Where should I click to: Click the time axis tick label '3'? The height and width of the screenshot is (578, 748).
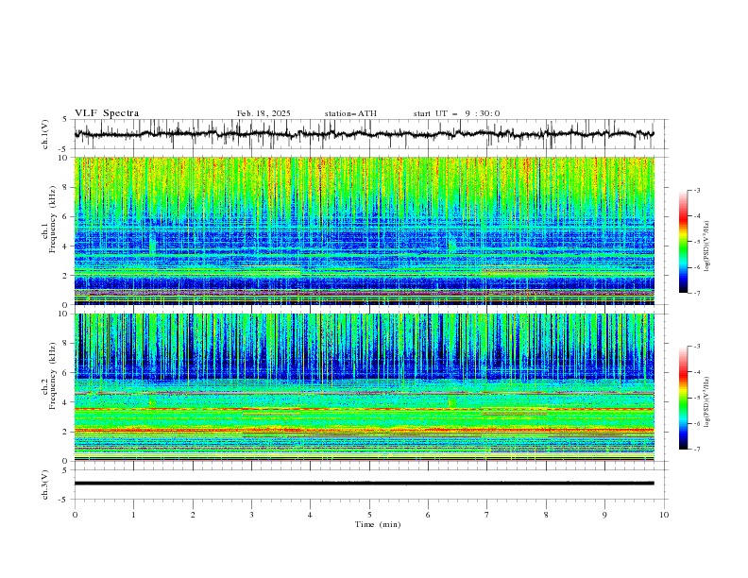tap(251, 515)
